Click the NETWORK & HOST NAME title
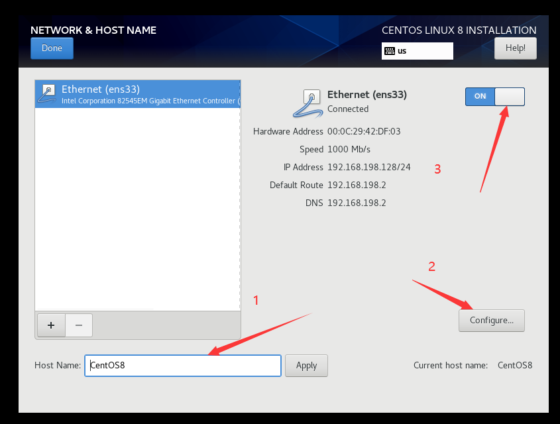The image size is (560, 424). tap(93, 30)
